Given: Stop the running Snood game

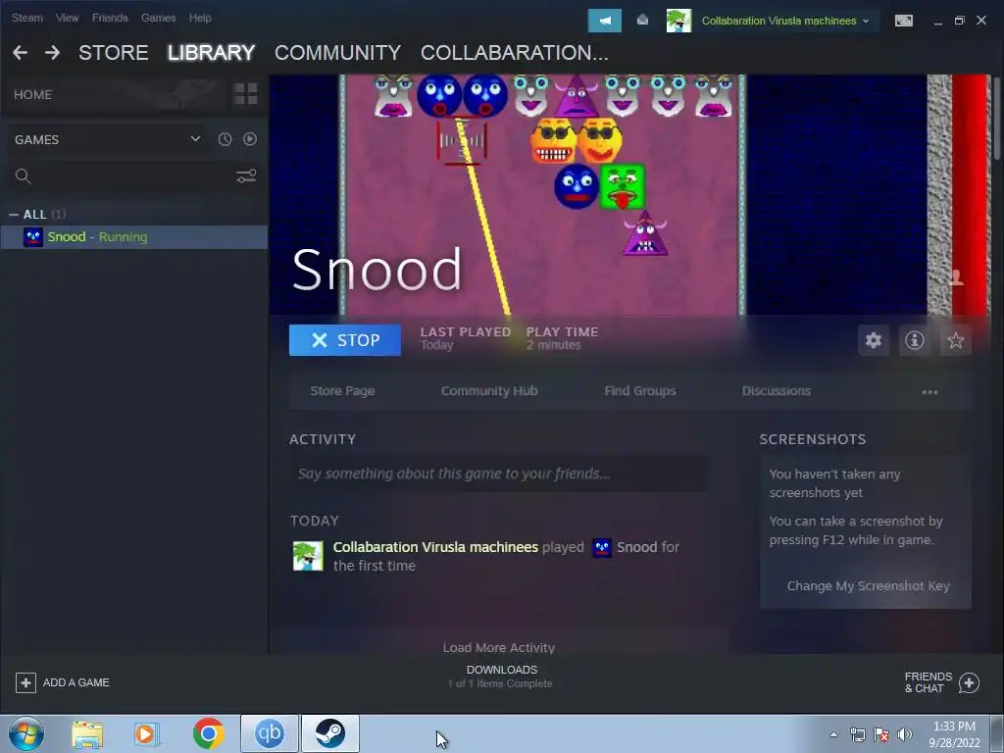Looking at the screenshot, I should (345, 340).
